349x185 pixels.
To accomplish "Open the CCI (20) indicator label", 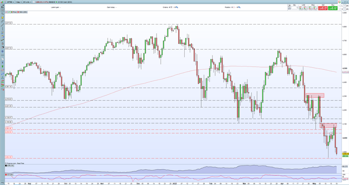I will click(10, 175).
